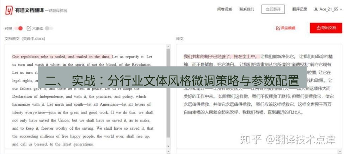Screen dimensions: 344x154
Task: Open the 问卷调查 survey link
Action: (225, 10)
